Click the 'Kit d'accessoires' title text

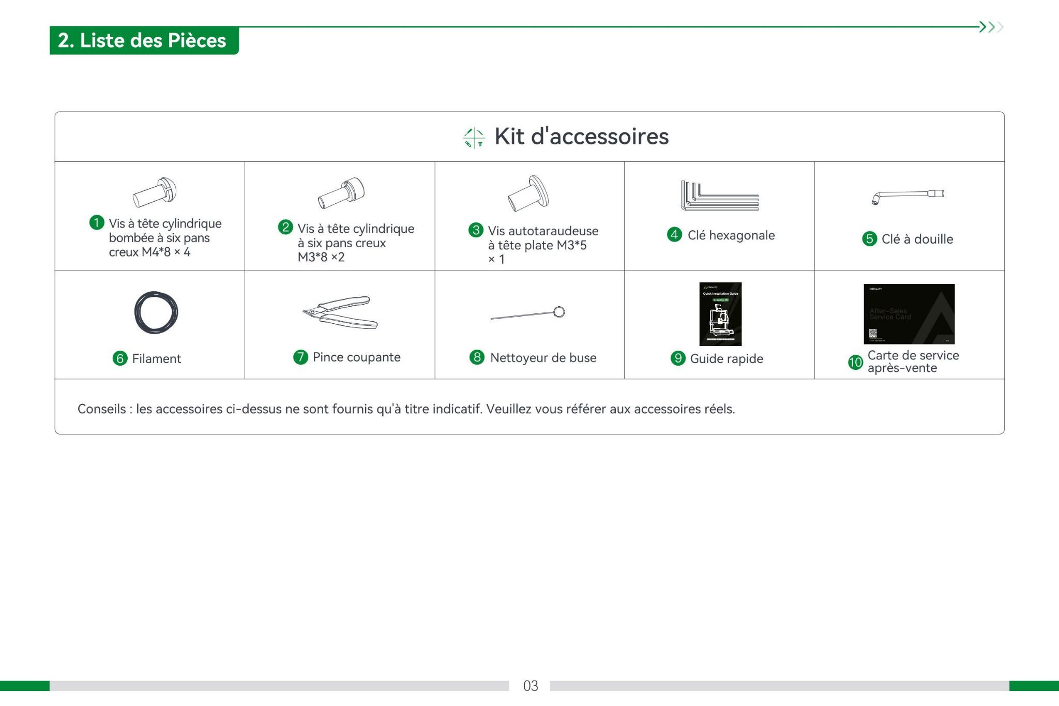tap(581, 137)
